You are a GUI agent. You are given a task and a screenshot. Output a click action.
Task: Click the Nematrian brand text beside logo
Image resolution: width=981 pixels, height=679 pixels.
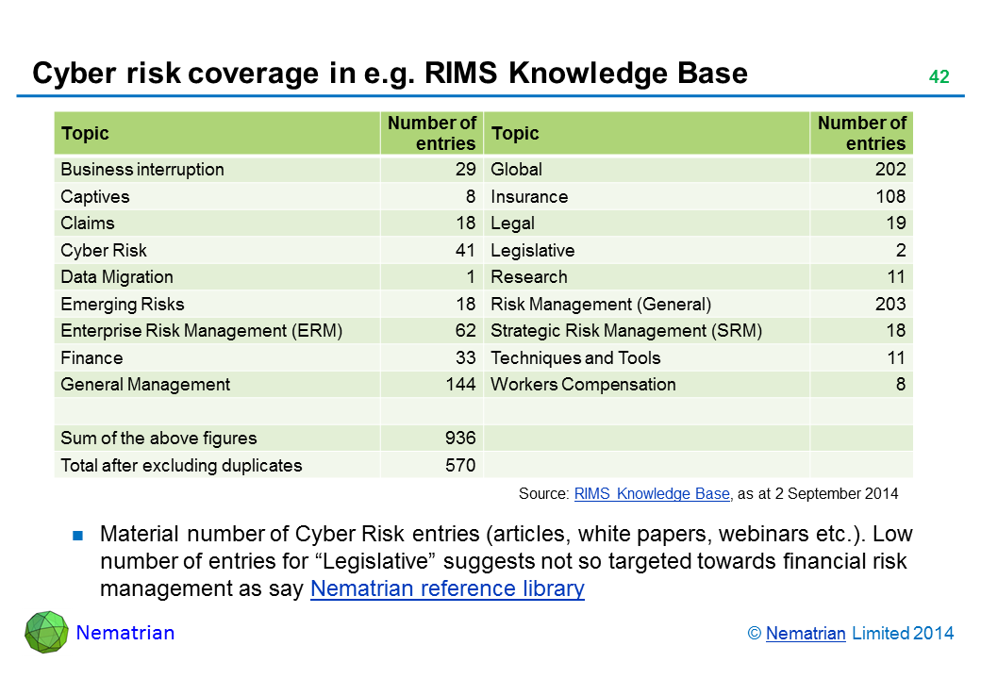click(x=125, y=633)
